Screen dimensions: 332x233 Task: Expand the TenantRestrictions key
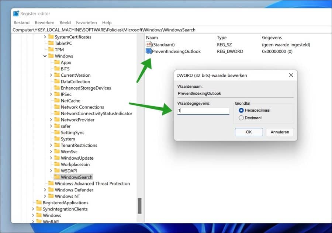click(x=51, y=145)
